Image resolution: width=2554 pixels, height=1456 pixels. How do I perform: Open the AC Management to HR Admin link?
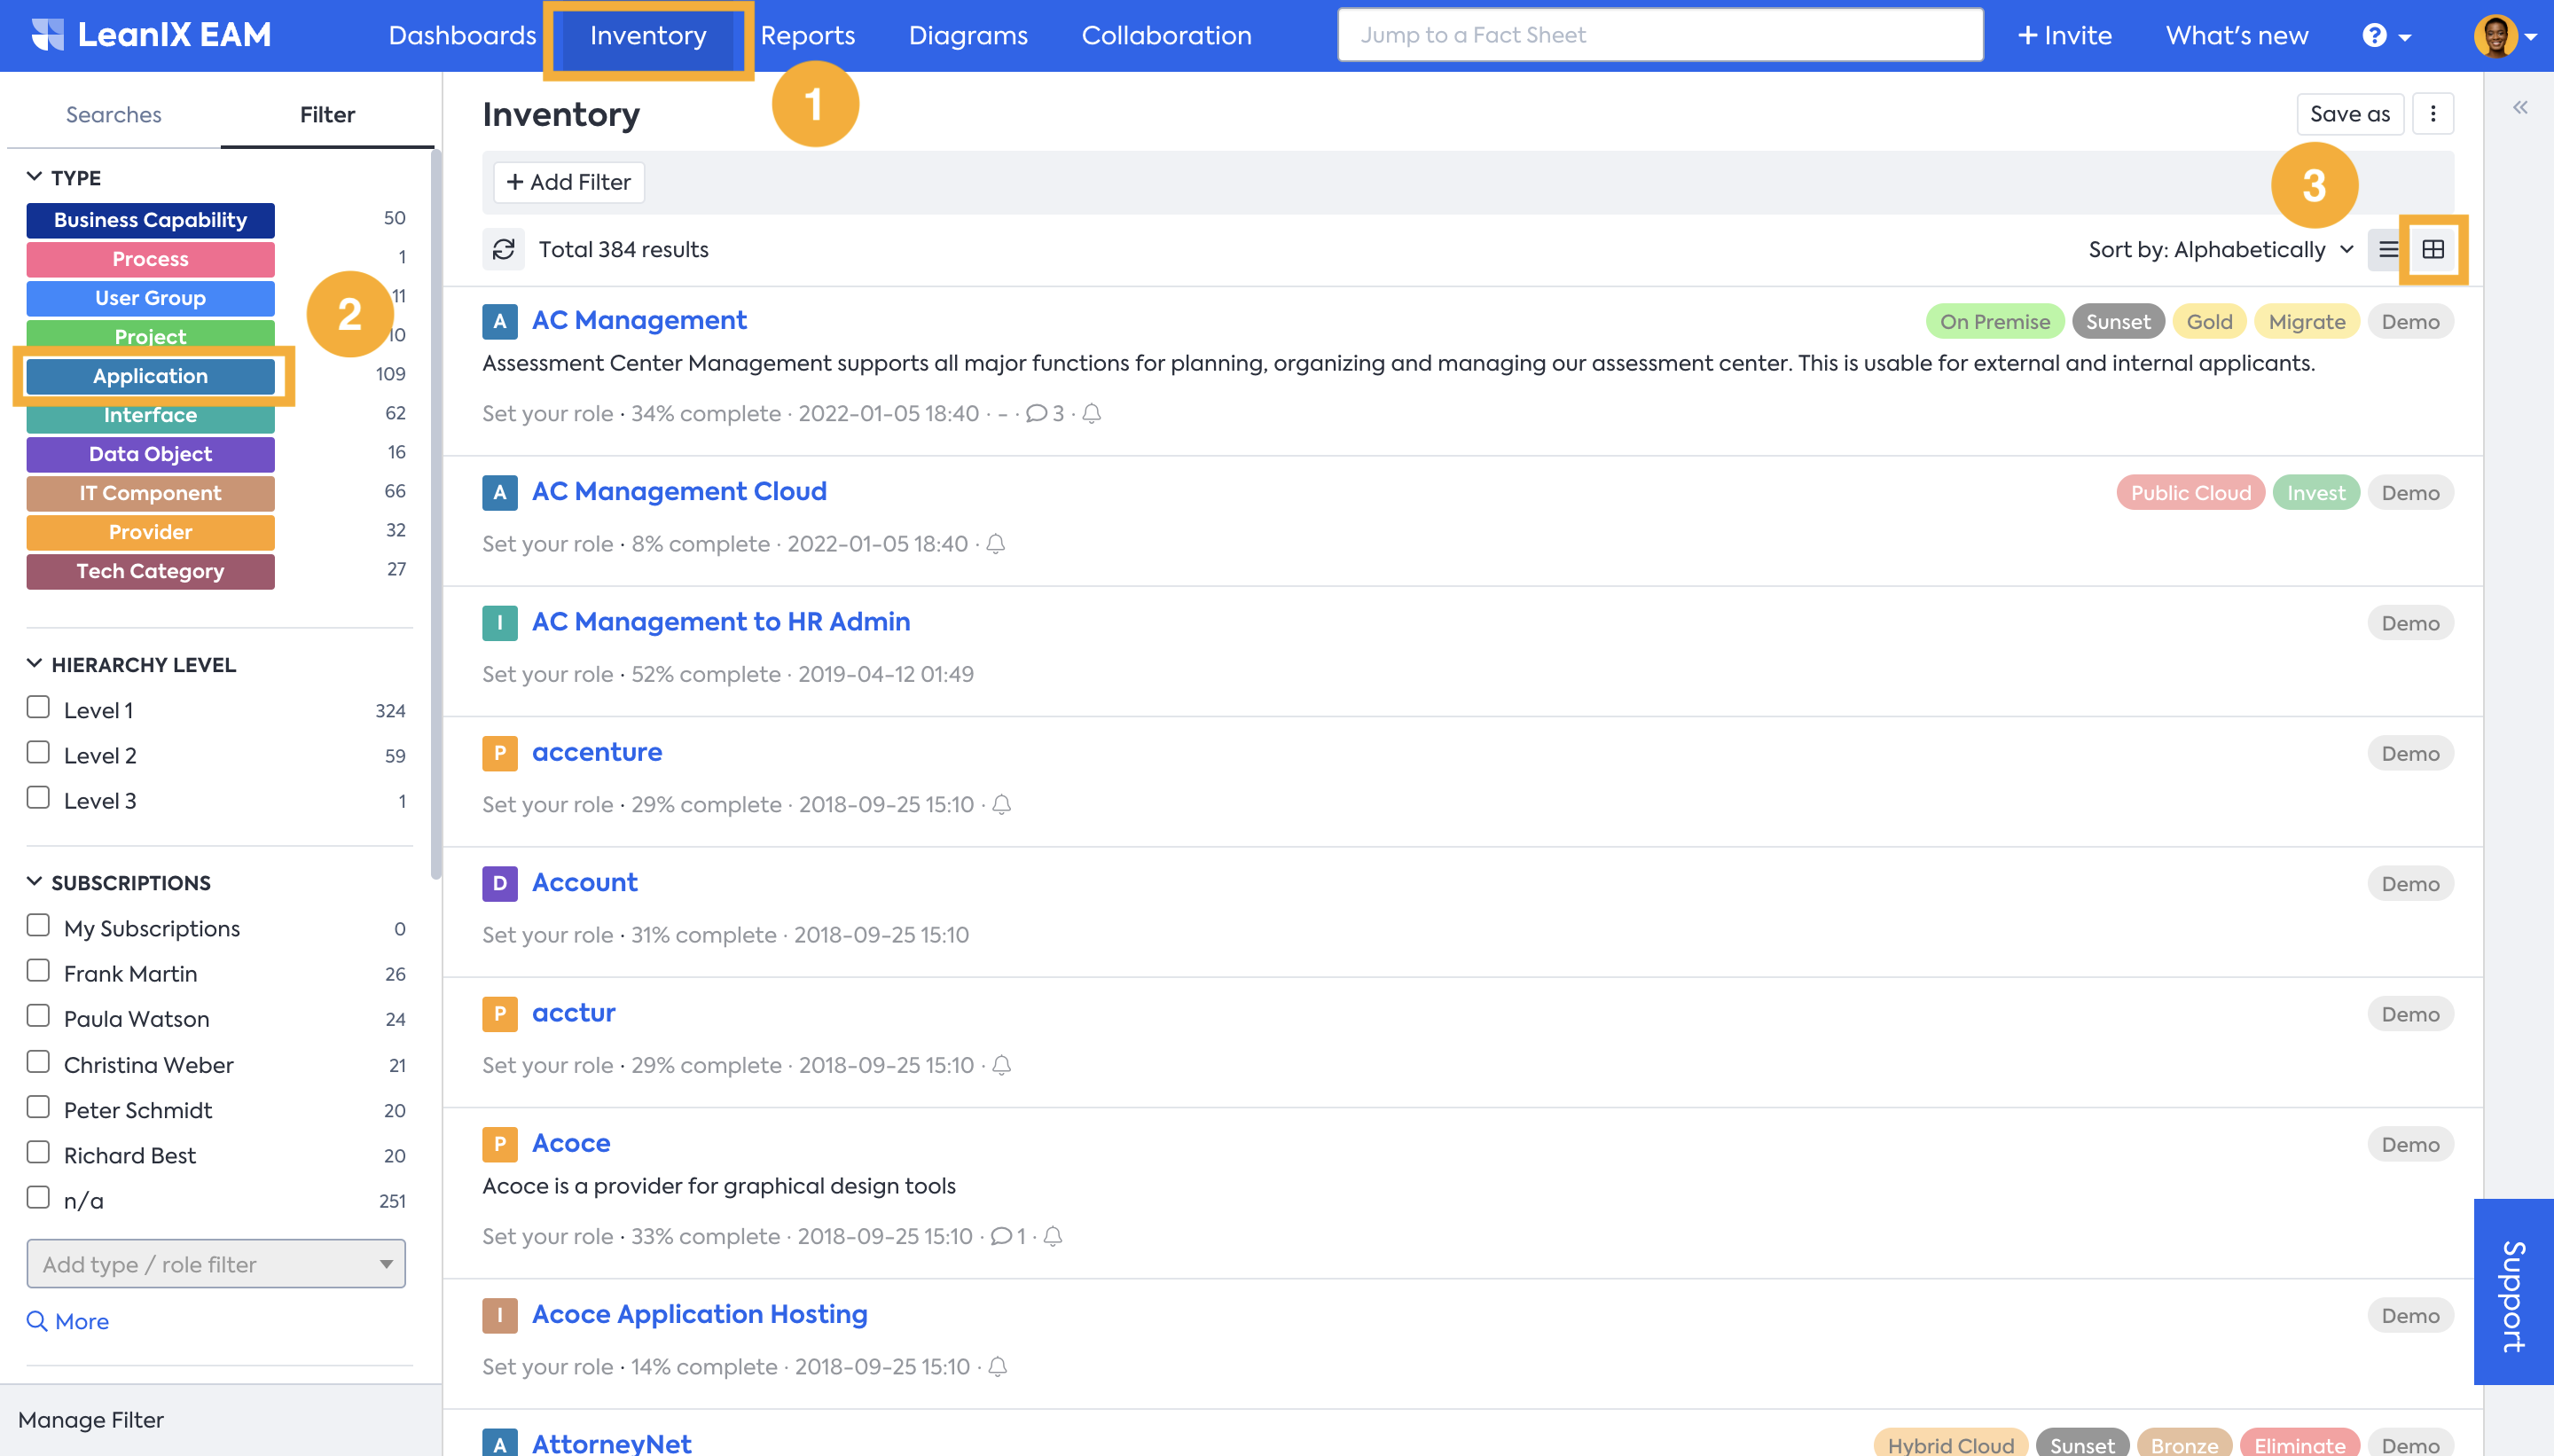(x=720, y=621)
